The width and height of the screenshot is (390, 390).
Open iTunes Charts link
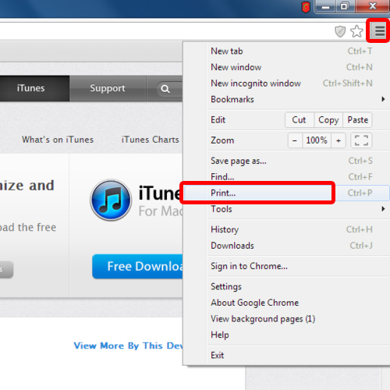click(151, 140)
